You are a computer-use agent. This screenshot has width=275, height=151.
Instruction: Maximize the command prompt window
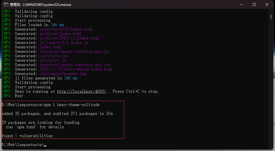(254, 4)
